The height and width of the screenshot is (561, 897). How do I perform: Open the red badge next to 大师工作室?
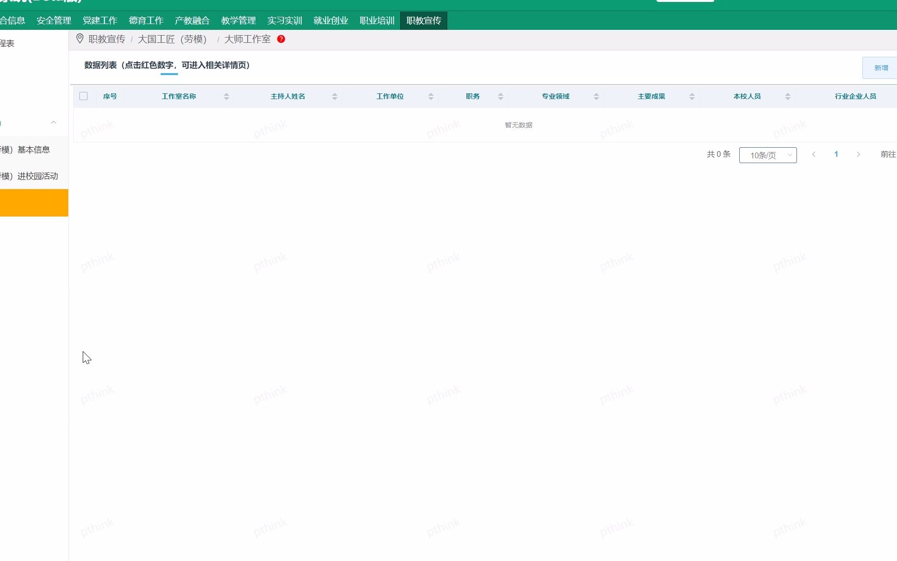click(281, 39)
